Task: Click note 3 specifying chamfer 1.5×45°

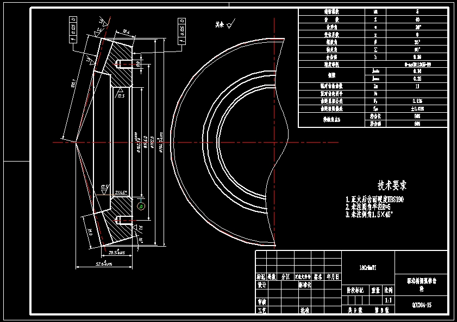Action: tap(370, 214)
